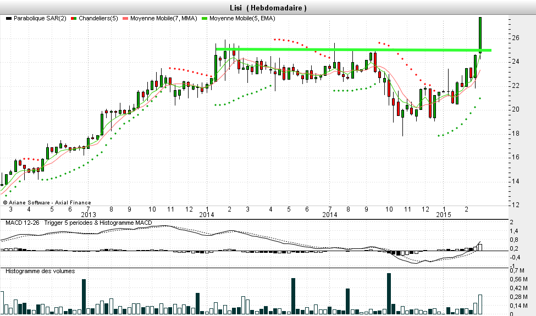Click the '2013' year label on the time axis

coord(89,215)
